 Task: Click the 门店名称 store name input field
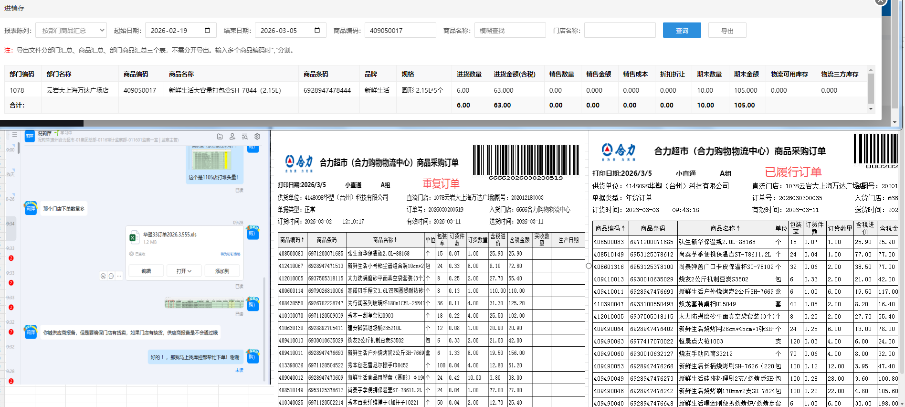click(620, 31)
